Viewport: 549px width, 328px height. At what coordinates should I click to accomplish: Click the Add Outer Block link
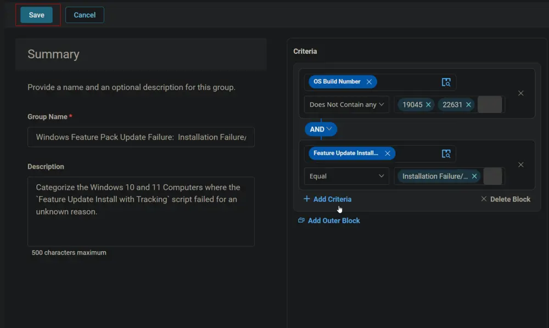[x=329, y=220]
